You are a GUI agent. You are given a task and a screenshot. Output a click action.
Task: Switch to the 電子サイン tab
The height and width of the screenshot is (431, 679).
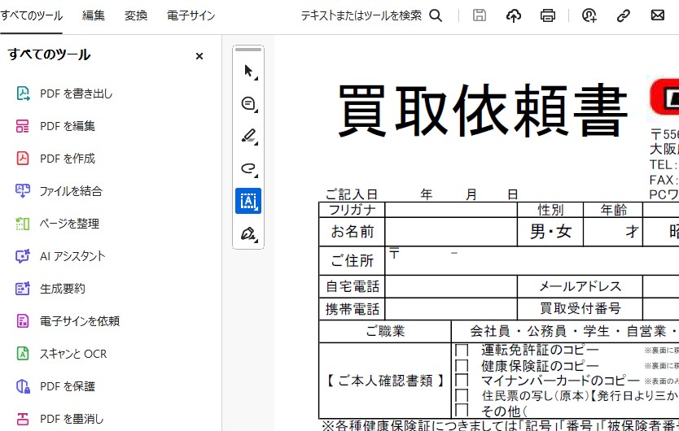tap(191, 15)
